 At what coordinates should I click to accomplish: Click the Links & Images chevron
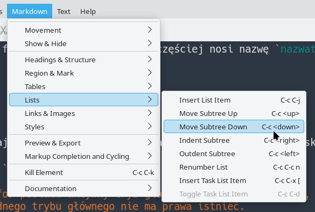click(150, 113)
